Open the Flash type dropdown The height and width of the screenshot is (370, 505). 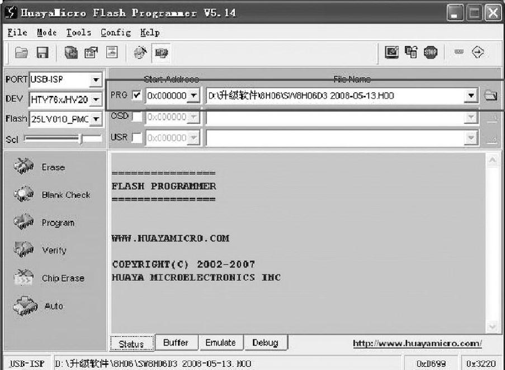point(96,119)
